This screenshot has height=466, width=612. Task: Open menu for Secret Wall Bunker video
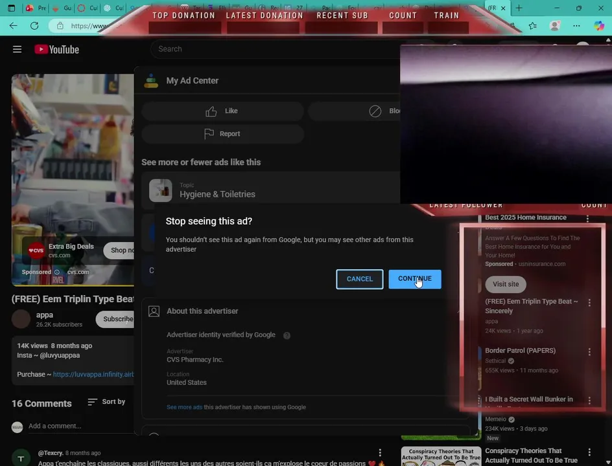tap(589, 401)
